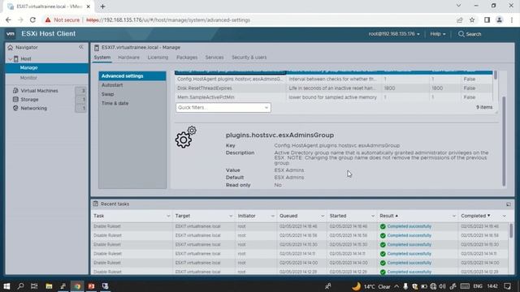Open the Task column filter arrow
The height and width of the screenshot is (292, 520).
[168, 216]
